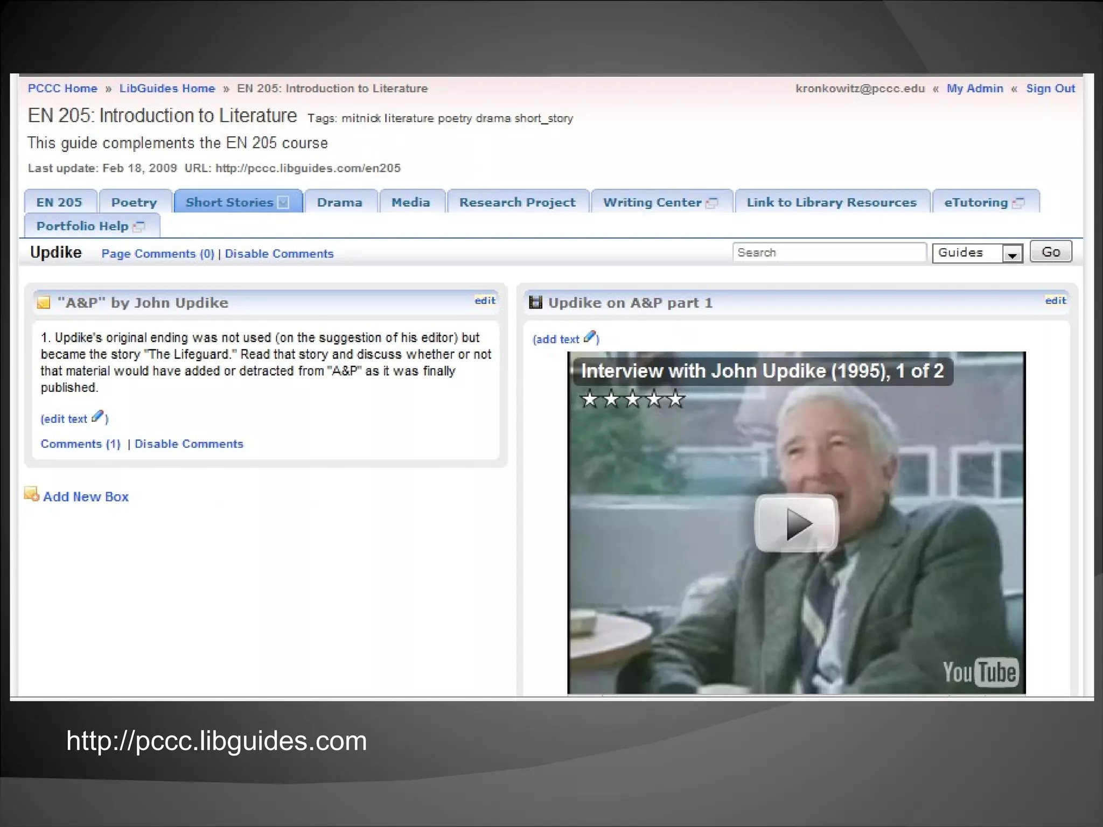Click the Updike page title
The image size is (1103, 827).
pos(56,252)
